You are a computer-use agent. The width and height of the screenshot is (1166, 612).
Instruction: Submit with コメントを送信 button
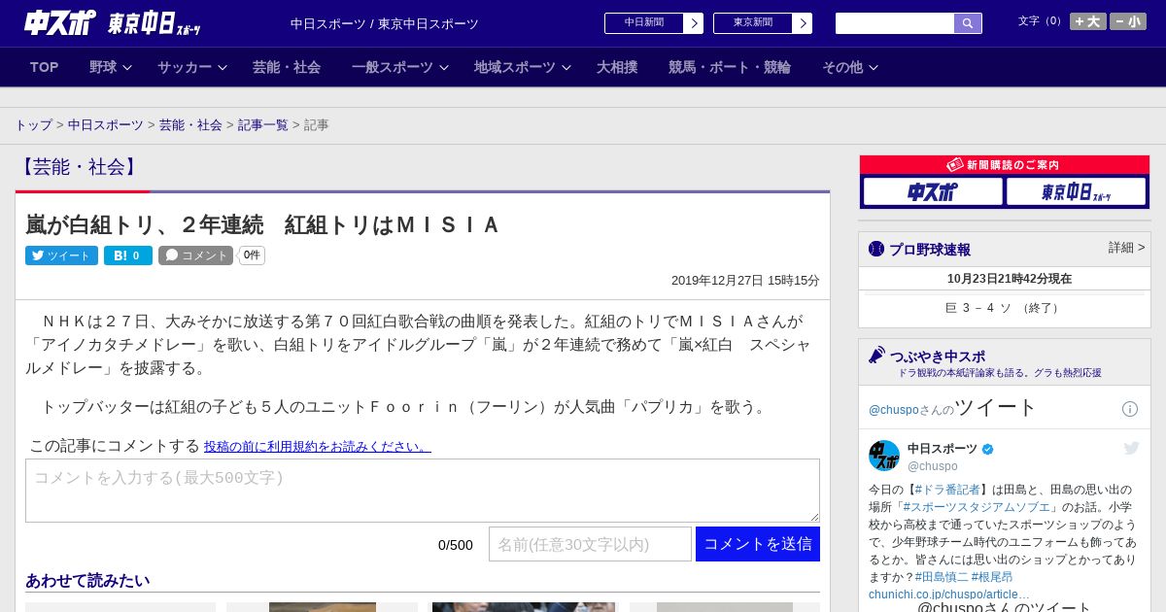[x=758, y=544]
